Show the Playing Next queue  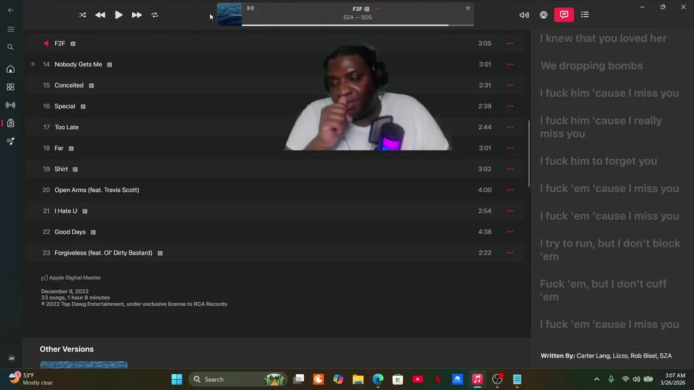coord(585,15)
